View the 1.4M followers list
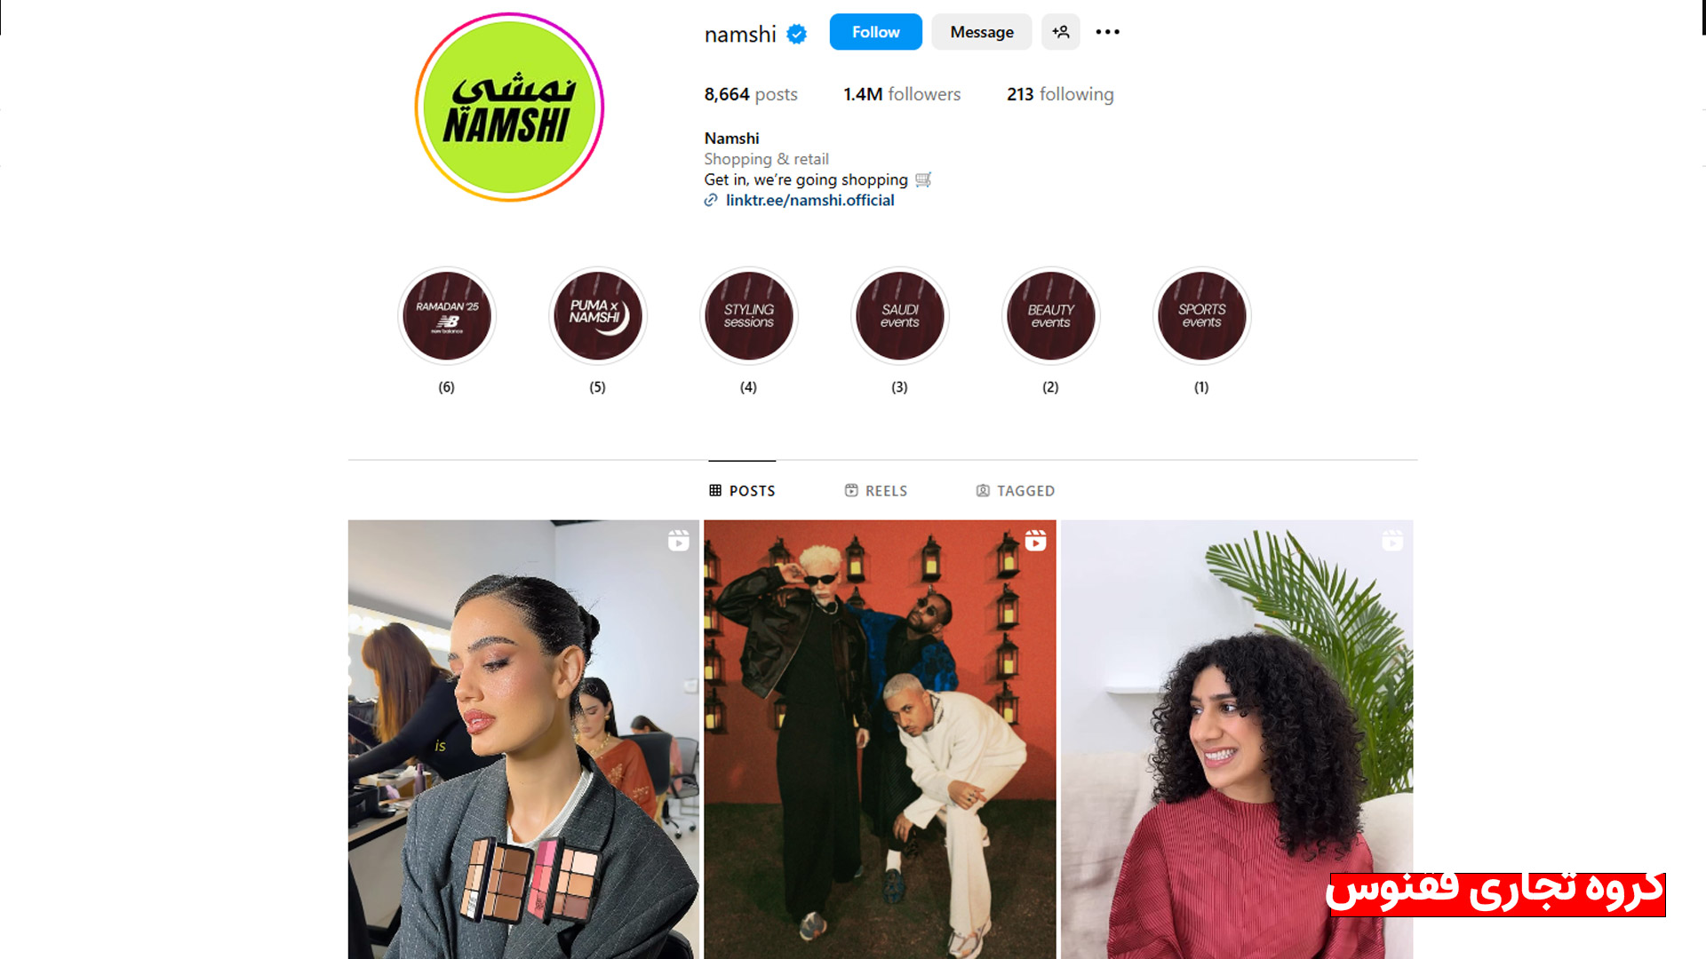The width and height of the screenshot is (1706, 959). [x=902, y=94]
